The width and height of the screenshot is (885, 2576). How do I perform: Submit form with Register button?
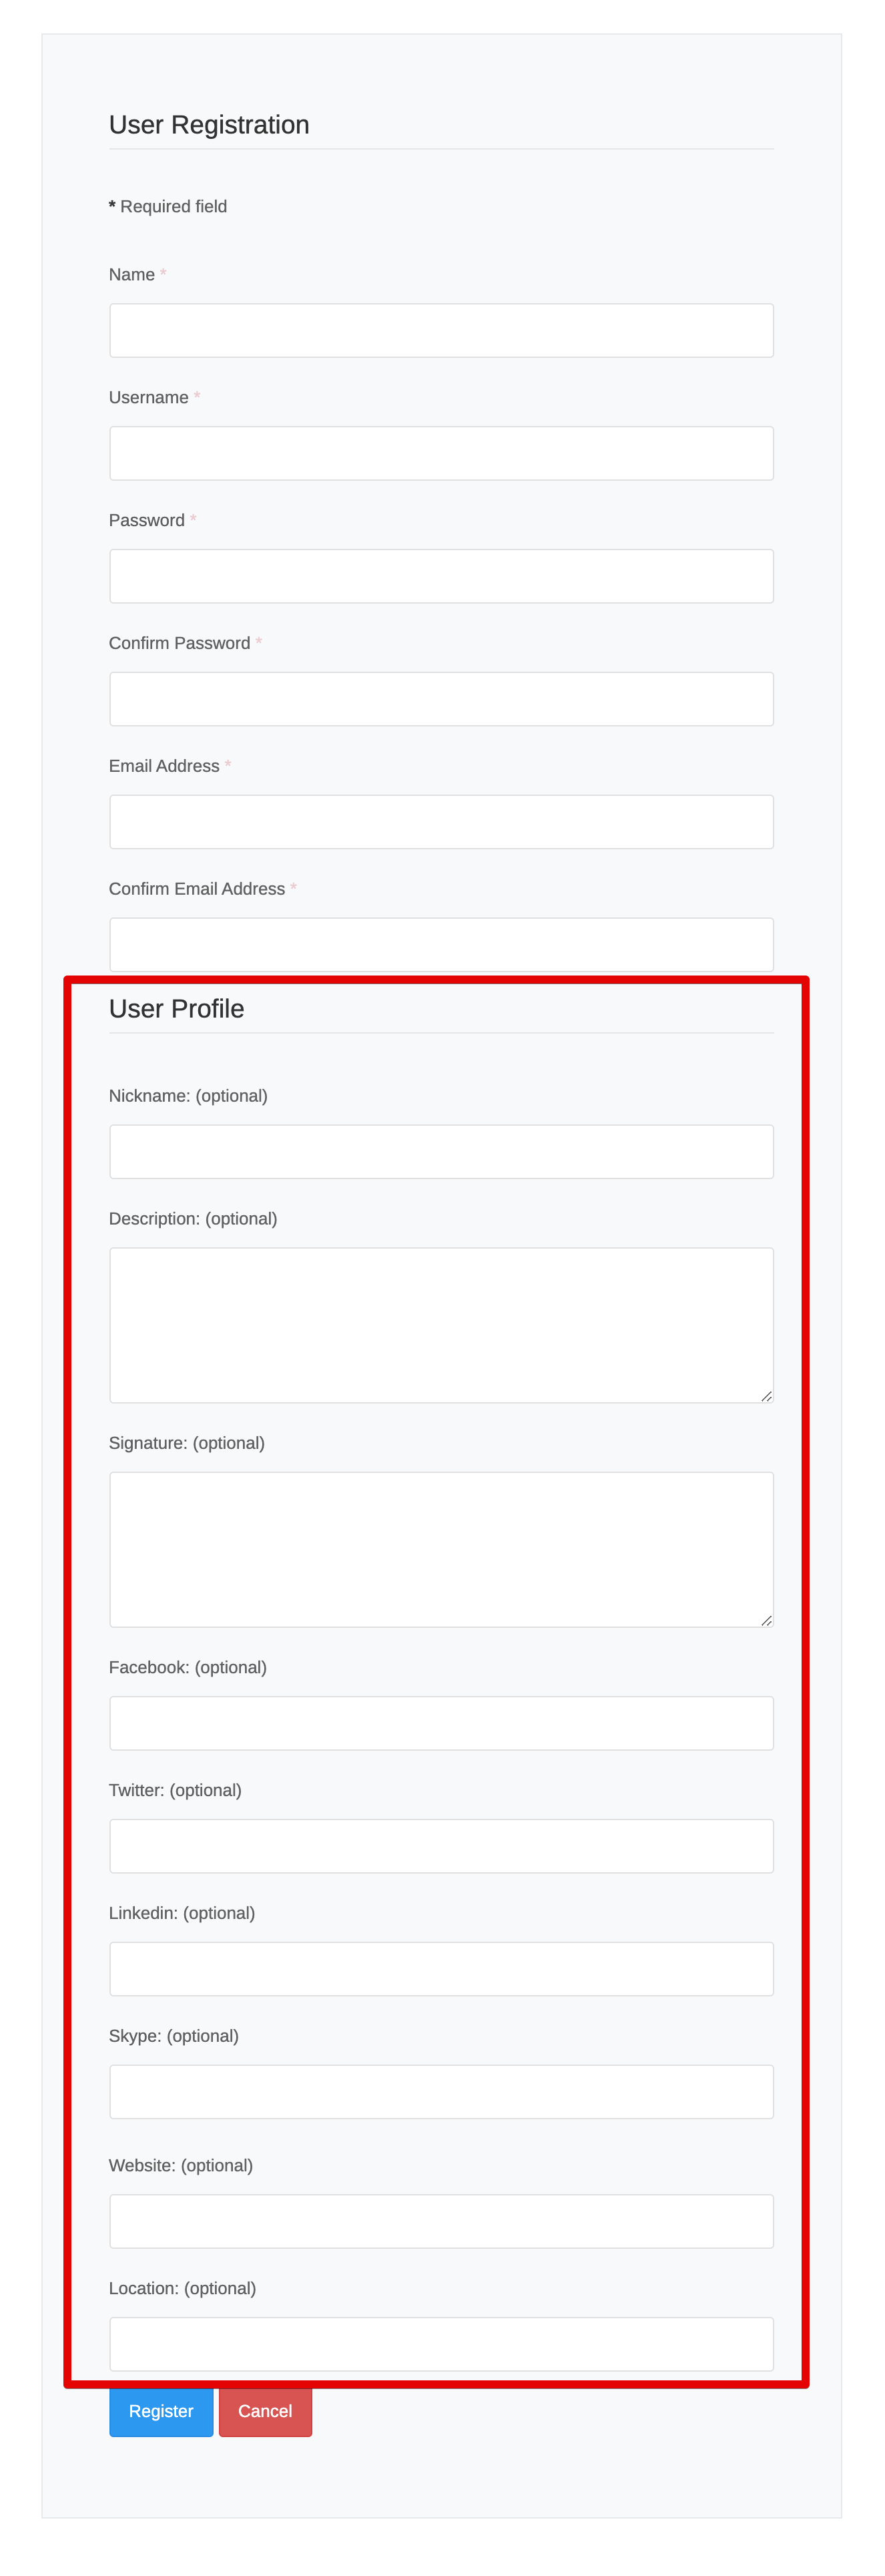[161, 2411]
